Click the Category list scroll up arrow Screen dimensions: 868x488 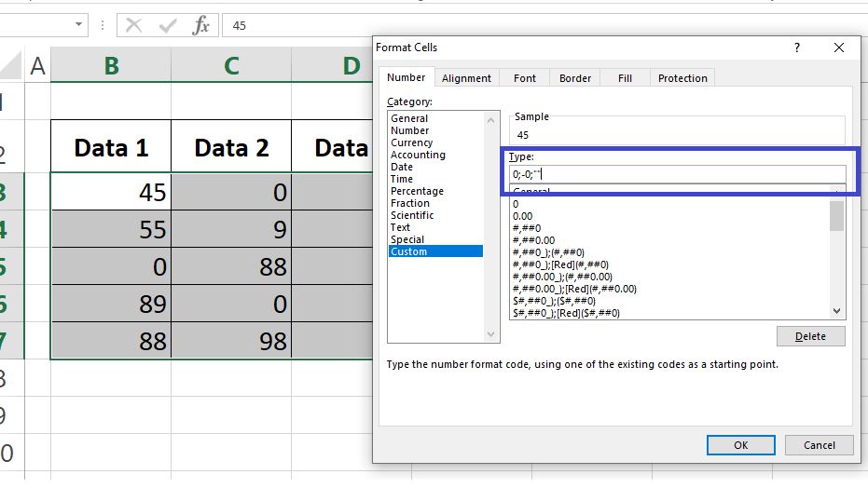490,120
